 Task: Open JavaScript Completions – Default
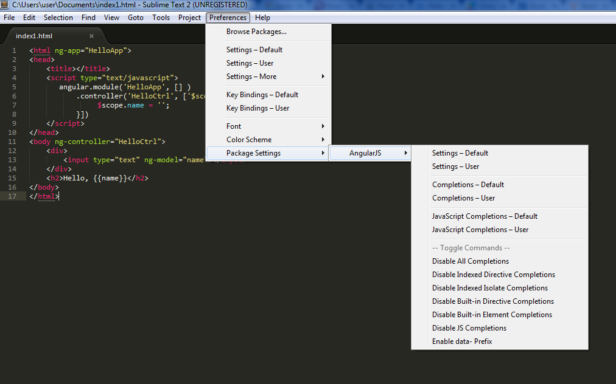(x=500, y=216)
